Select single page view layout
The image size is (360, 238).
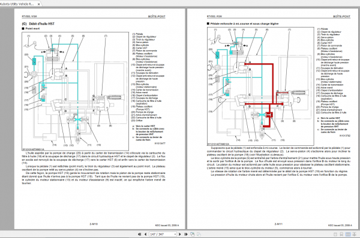(x=335, y=234)
